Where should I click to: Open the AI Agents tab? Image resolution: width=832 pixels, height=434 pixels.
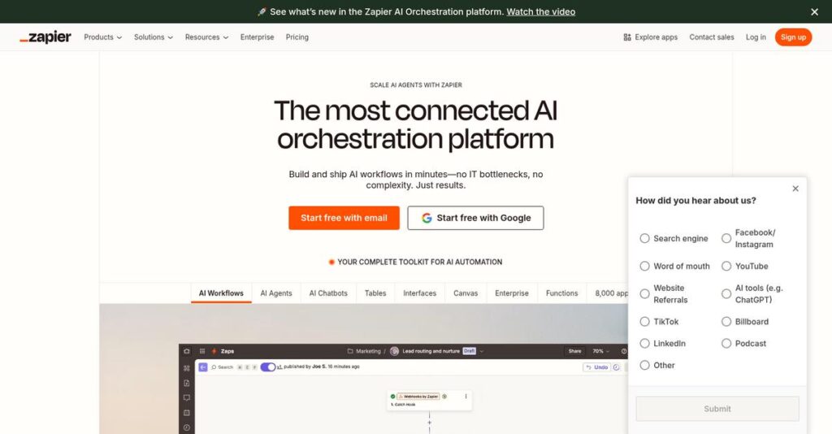[276, 293]
